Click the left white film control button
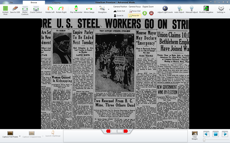This screenshot has width=230, height=143. [x=114, y=131]
